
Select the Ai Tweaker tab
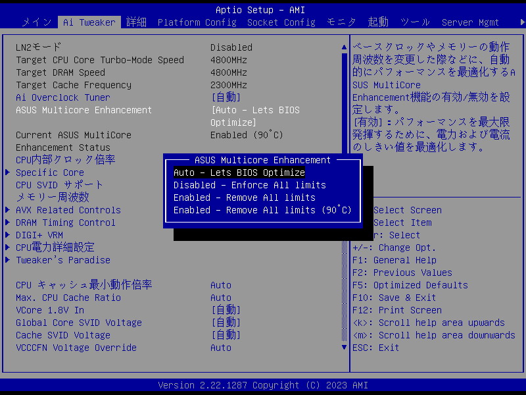click(x=89, y=22)
